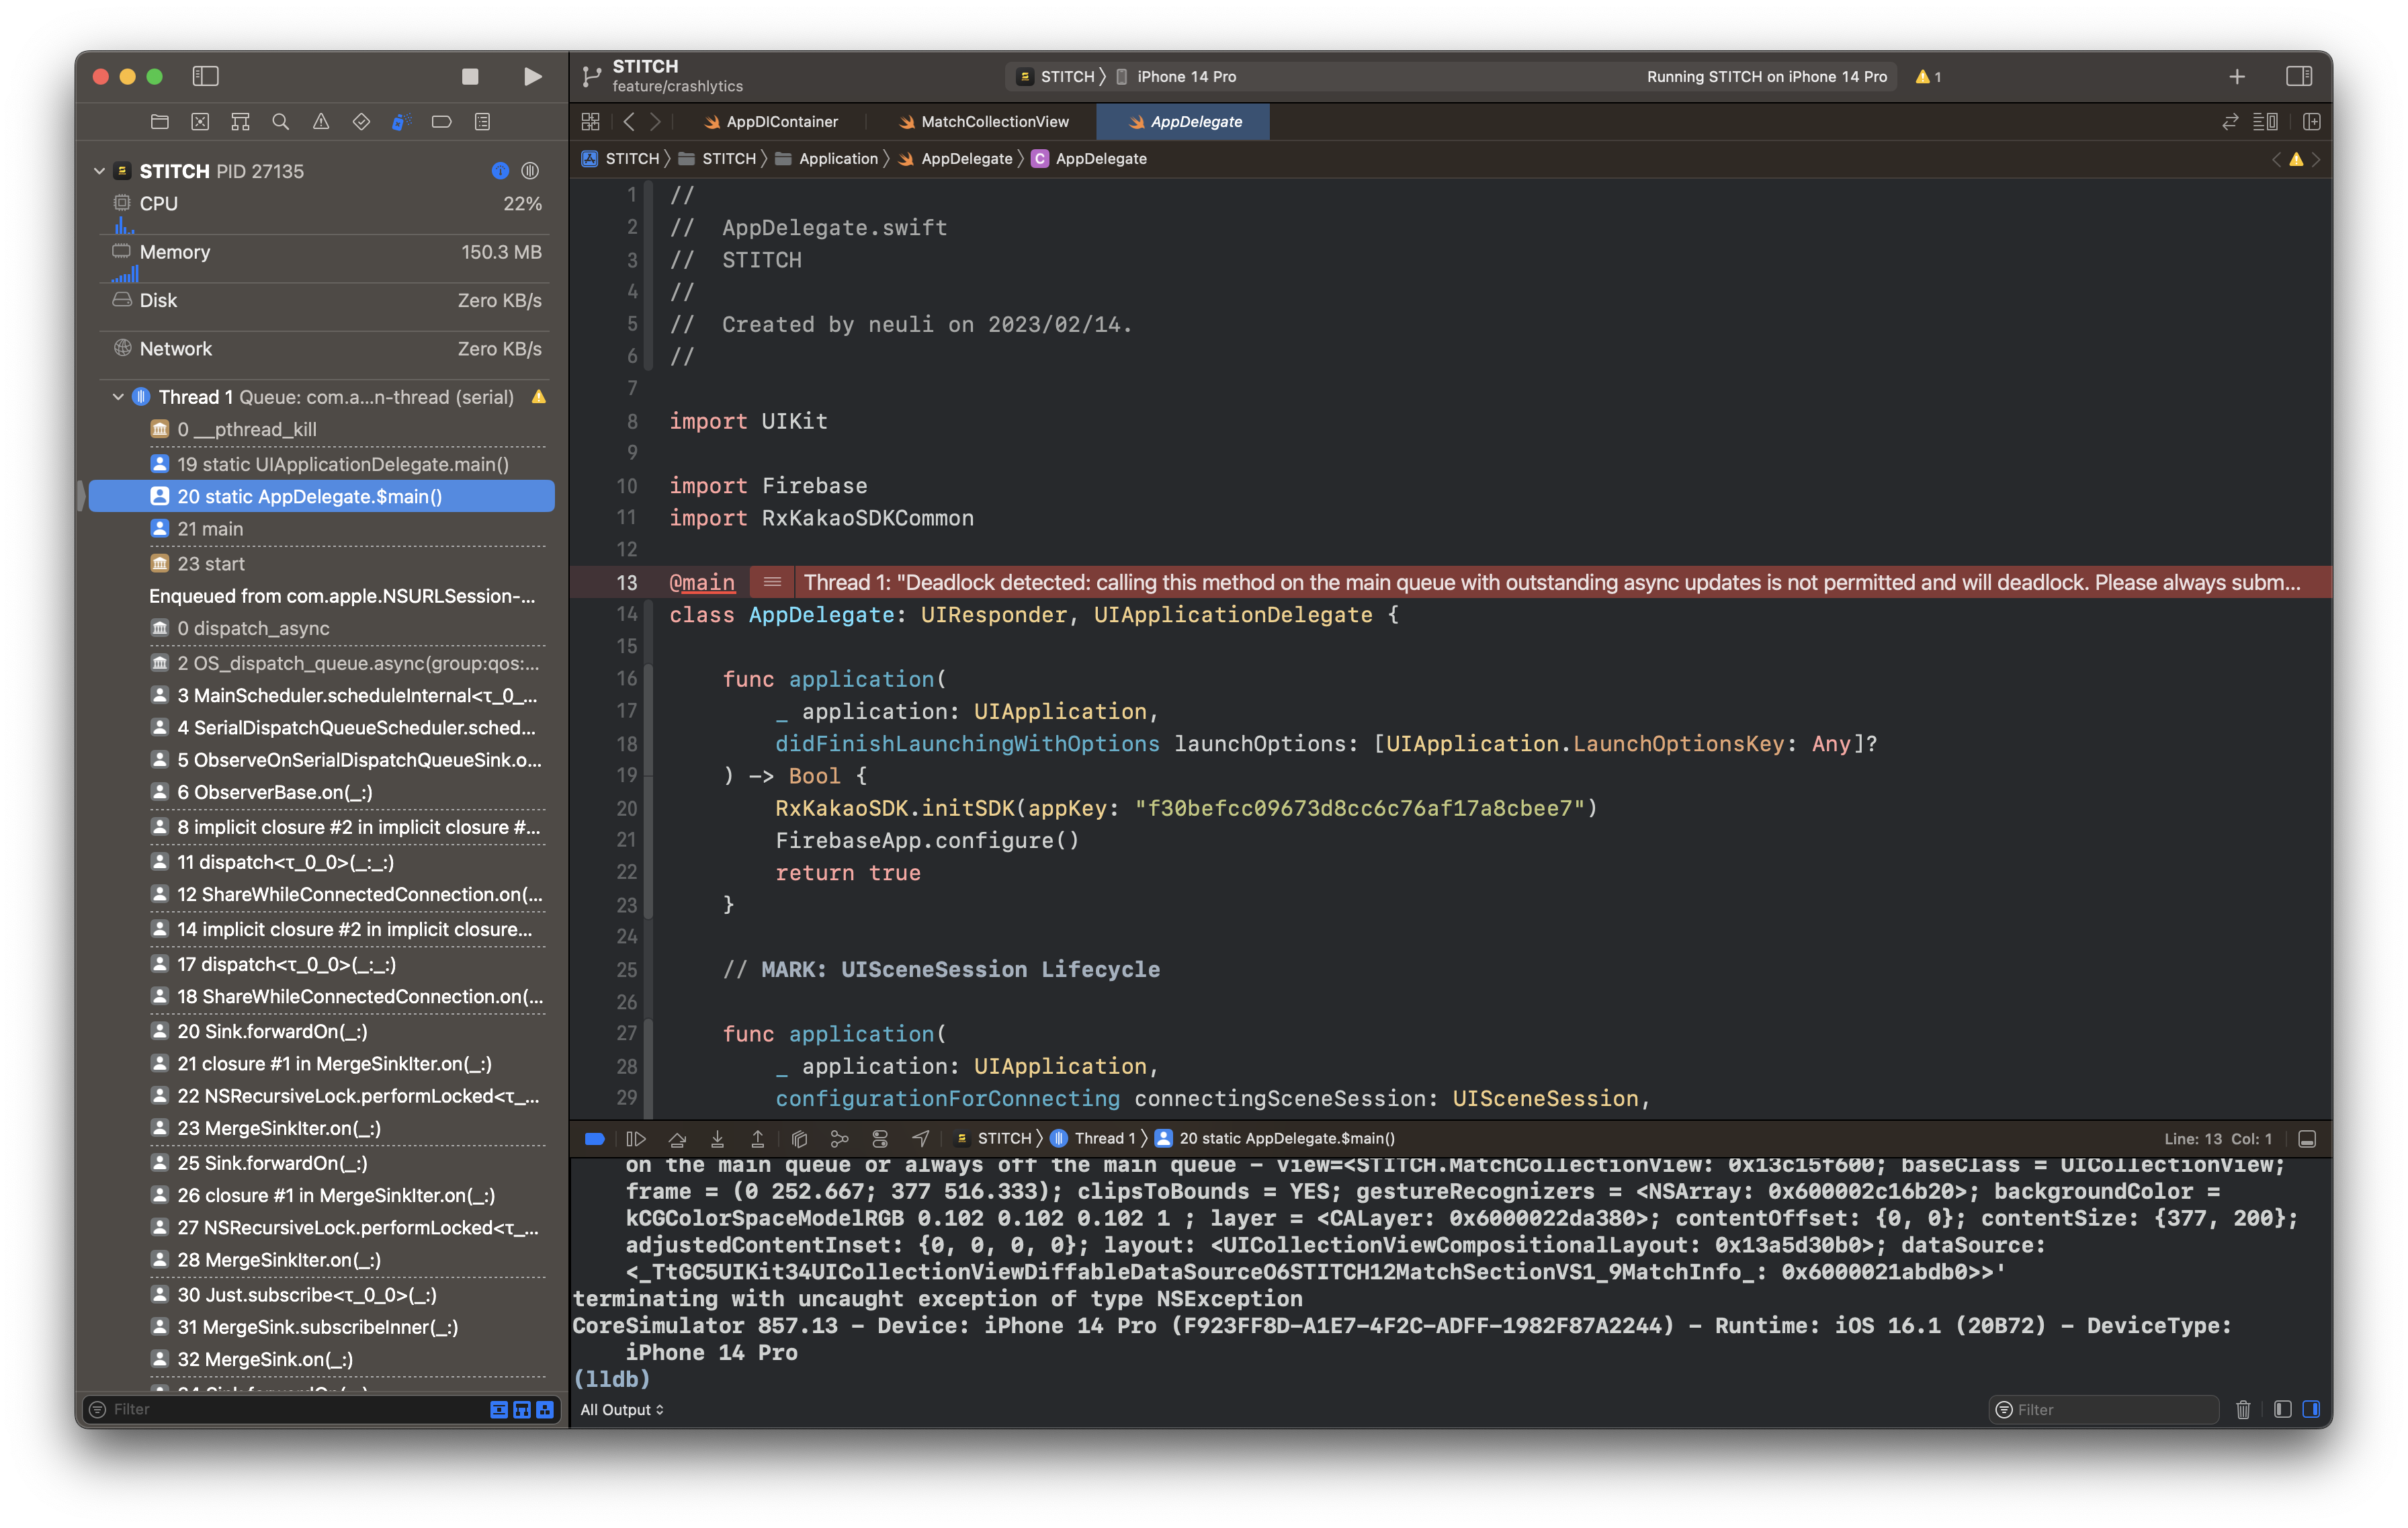Clear console with the trash icon

pyautogui.click(x=2243, y=1409)
